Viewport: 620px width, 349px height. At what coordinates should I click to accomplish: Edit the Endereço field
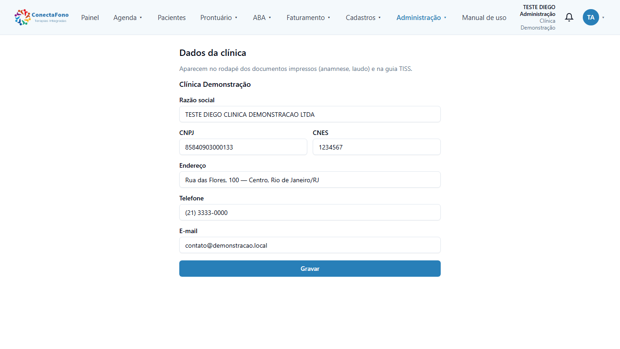[x=310, y=179]
